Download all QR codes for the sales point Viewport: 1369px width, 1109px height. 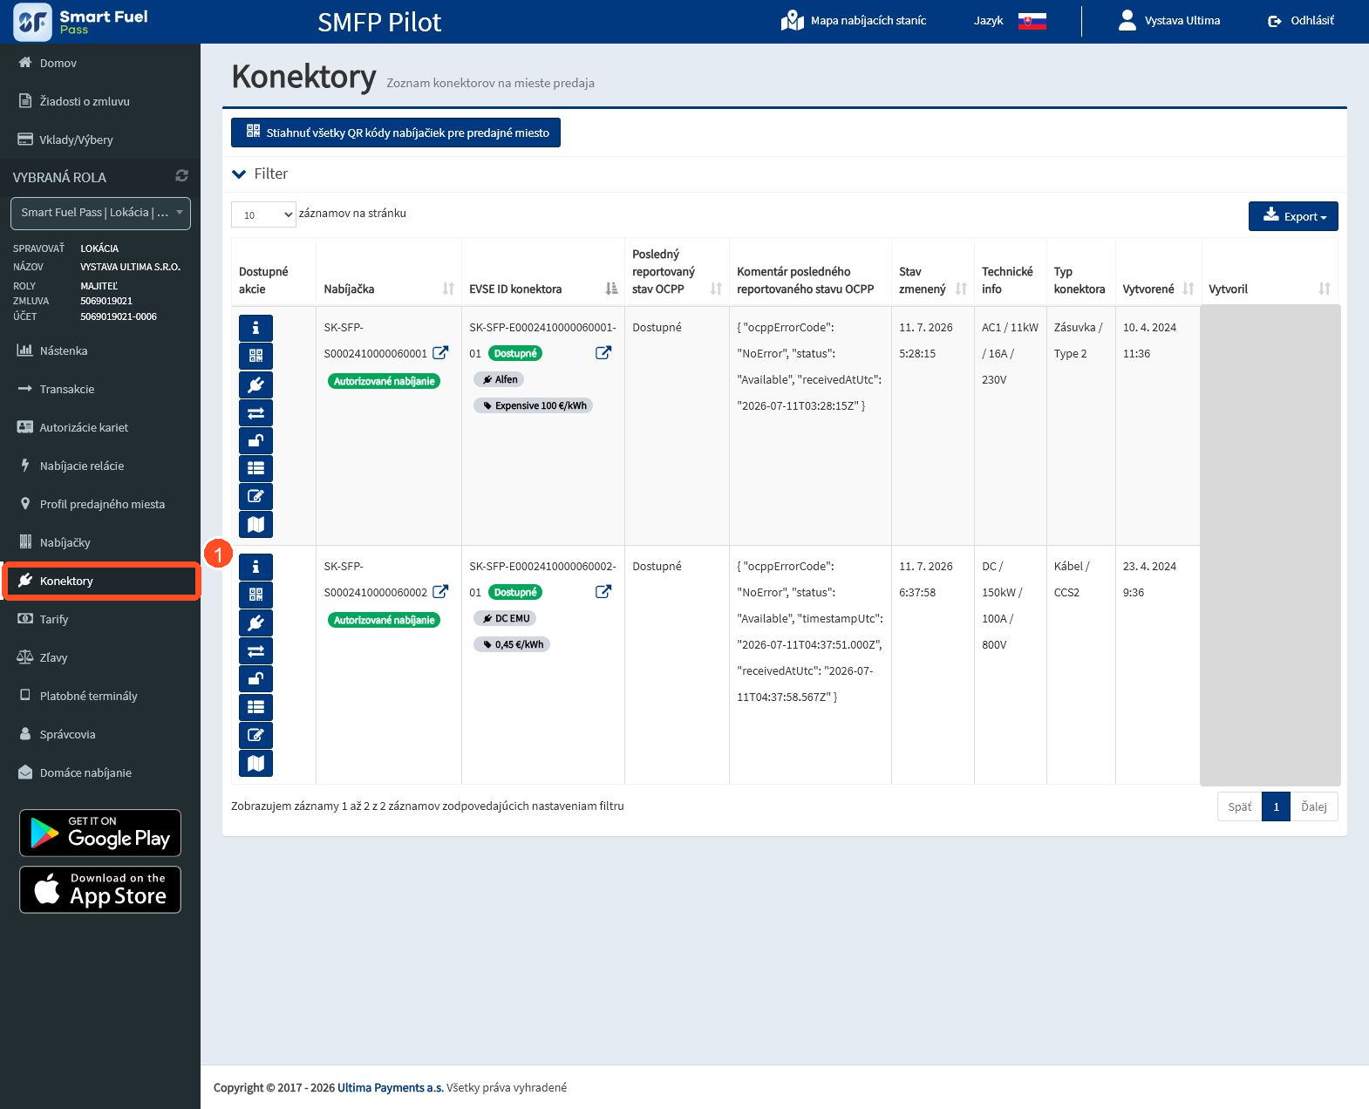[396, 133]
